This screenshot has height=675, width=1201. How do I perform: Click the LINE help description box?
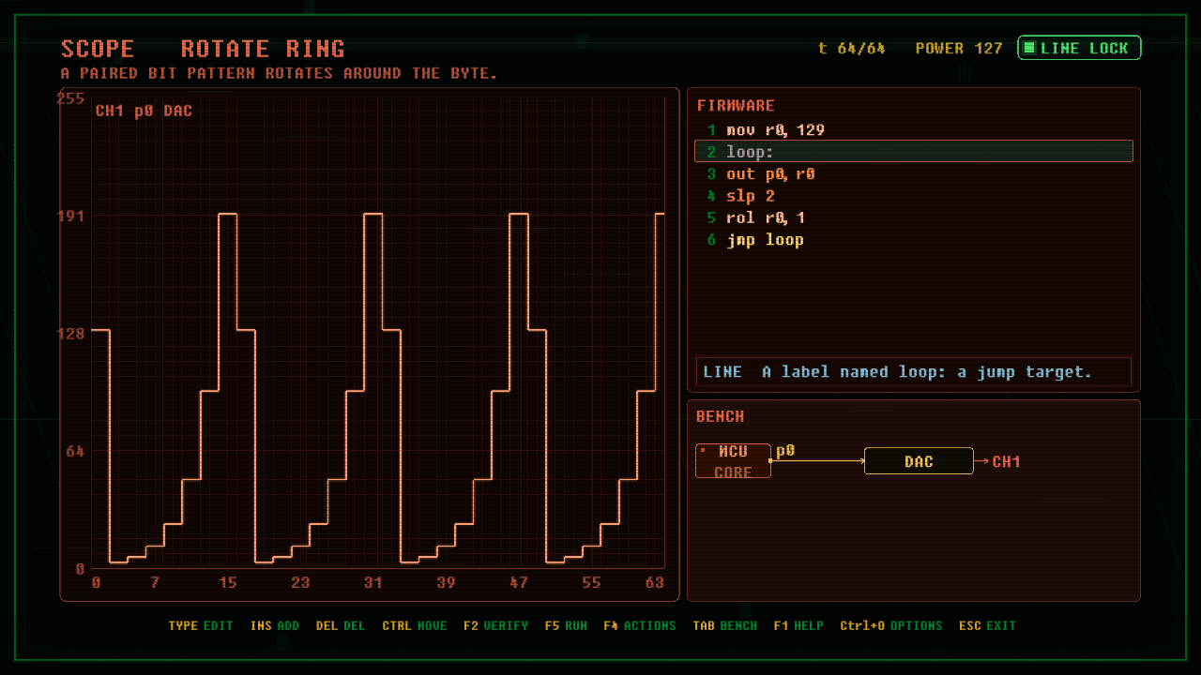click(913, 372)
